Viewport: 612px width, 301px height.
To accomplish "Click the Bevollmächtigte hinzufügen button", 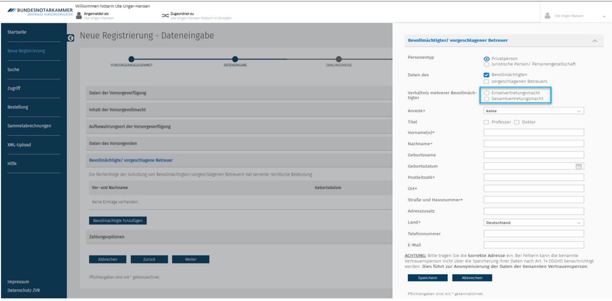I will click(118, 221).
